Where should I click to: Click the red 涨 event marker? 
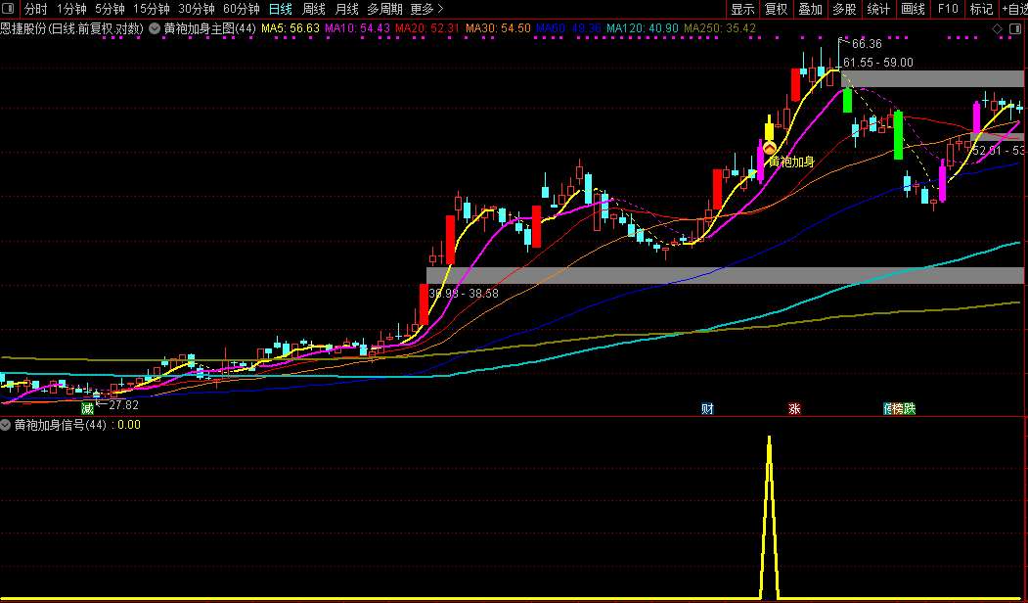coord(794,409)
